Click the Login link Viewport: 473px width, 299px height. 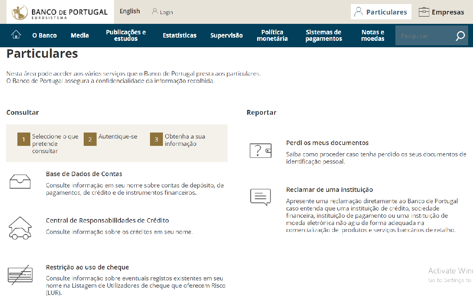(x=163, y=12)
